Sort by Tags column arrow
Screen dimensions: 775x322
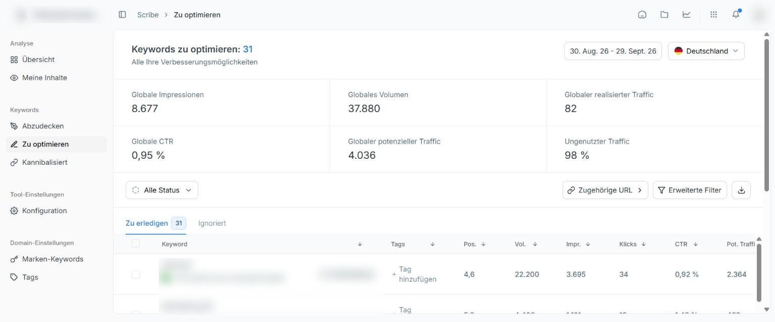pyautogui.click(x=432, y=244)
